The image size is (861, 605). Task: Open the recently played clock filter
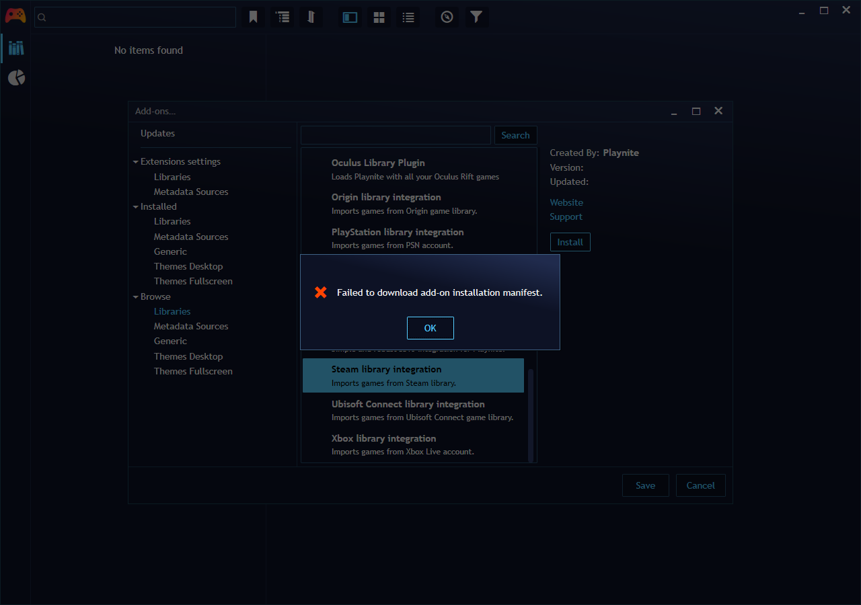coord(447,17)
